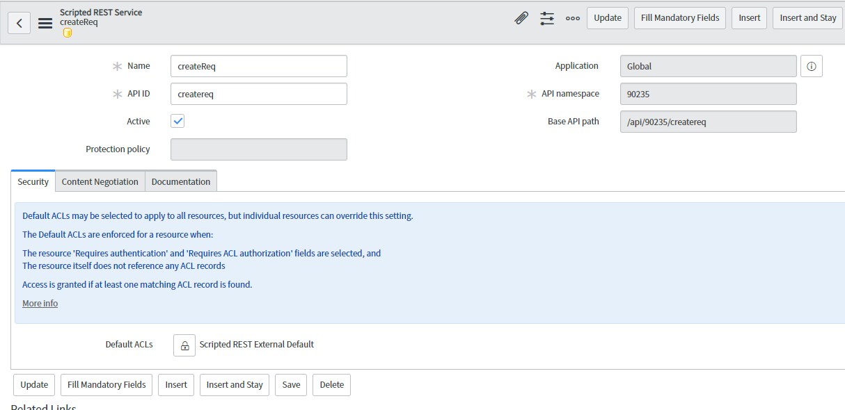Screen dimensions: 845x410
Task: Click the info icon beside the Application field
Action: (812, 65)
